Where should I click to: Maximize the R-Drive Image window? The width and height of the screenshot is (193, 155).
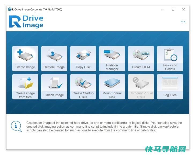[173, 9]
